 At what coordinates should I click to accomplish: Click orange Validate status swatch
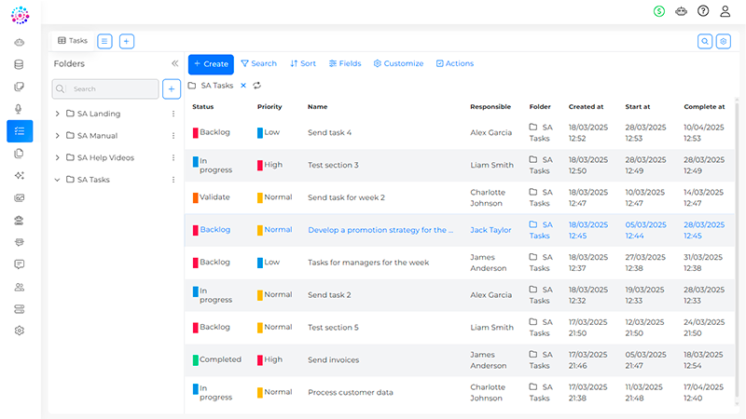[x=195, y=197]
